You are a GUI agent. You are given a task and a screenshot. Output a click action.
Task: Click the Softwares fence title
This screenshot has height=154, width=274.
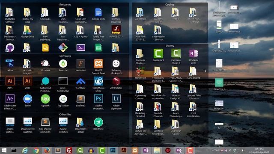point(65,56)
